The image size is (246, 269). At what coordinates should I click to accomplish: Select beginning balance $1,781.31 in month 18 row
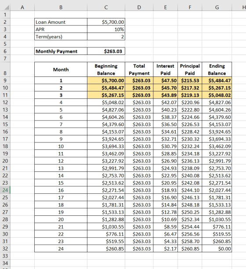106,205
